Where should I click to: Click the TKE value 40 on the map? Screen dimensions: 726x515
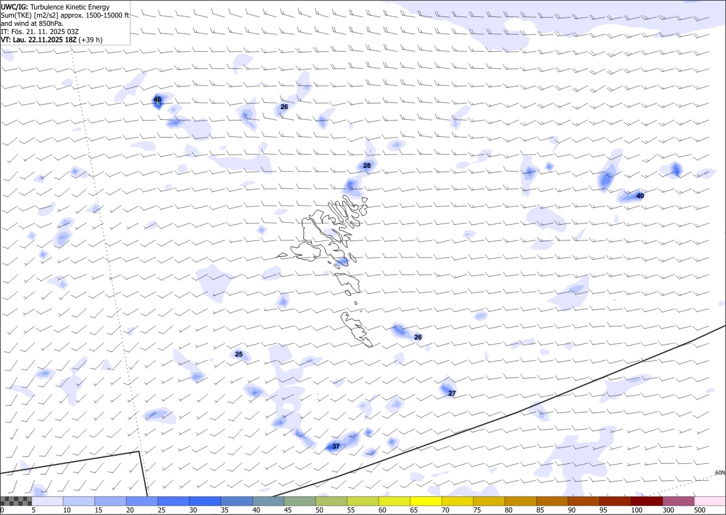tap(640, 196)
